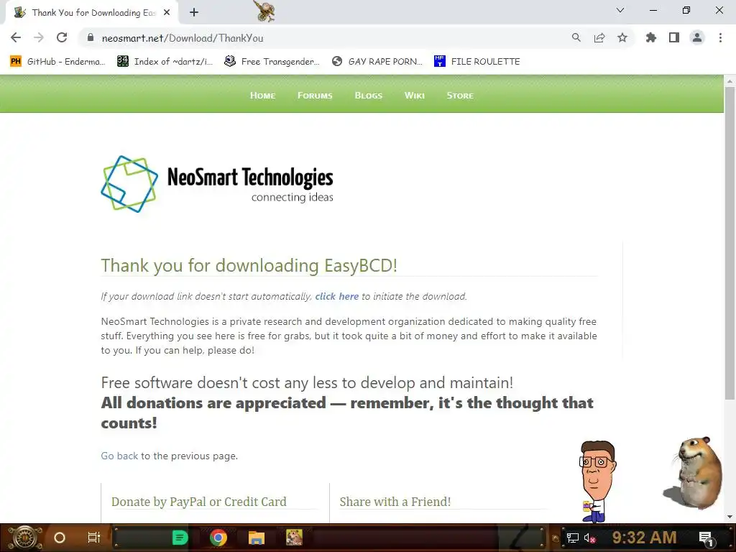Image resolution: width=736 pixels, height=552 pixels.
Task: Open the Index of ~dartz bookmark
Action: (x=165, y=62)
